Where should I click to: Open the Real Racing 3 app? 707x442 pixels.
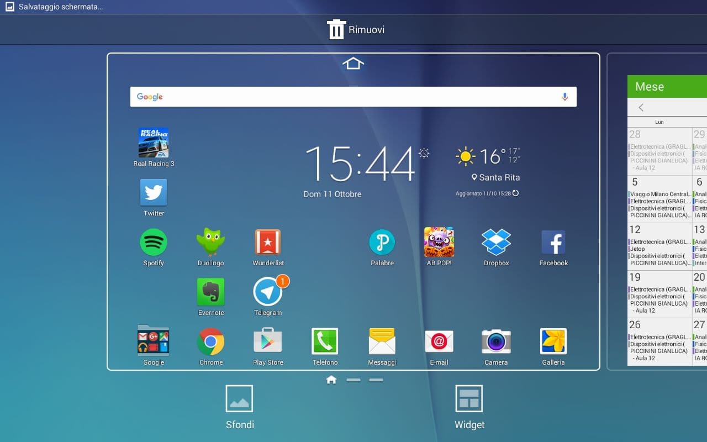pyautogui.click(x=154, y=143)
